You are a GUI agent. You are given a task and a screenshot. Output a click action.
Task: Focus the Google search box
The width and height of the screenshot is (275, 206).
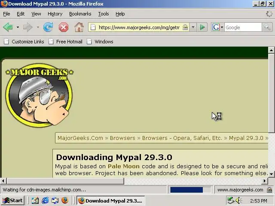(x=243, y=27)
